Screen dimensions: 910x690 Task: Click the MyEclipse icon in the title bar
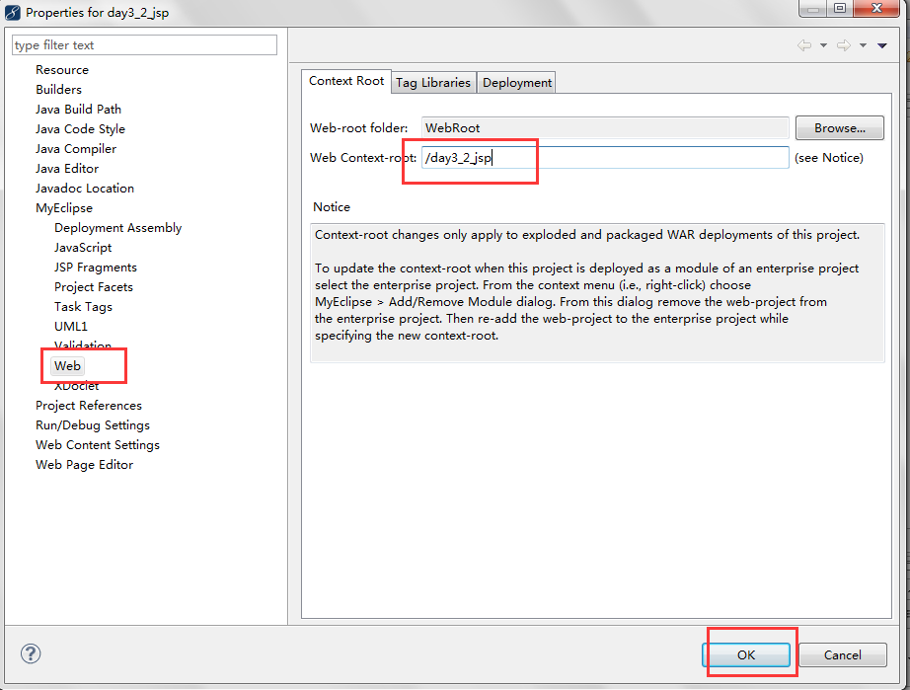(x=13, y=12)
